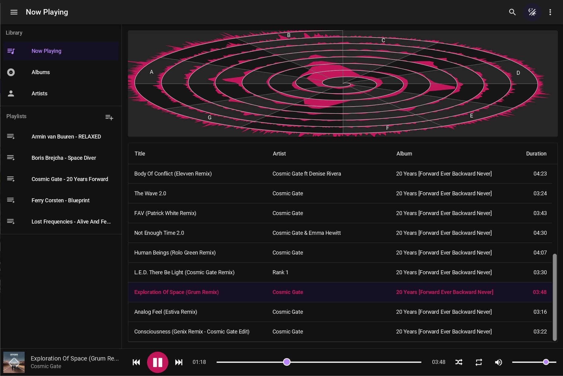
Task: Select Not Enough Time 2.0 track
Action: click(340, 233)
